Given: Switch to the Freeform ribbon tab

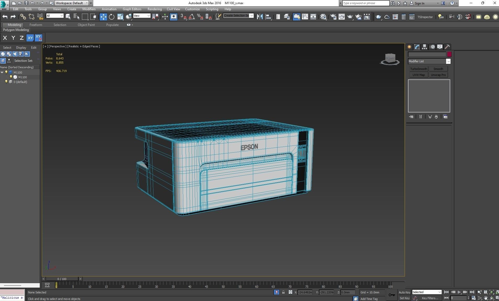Looking at the screenshot, I should tap(36, 25).
